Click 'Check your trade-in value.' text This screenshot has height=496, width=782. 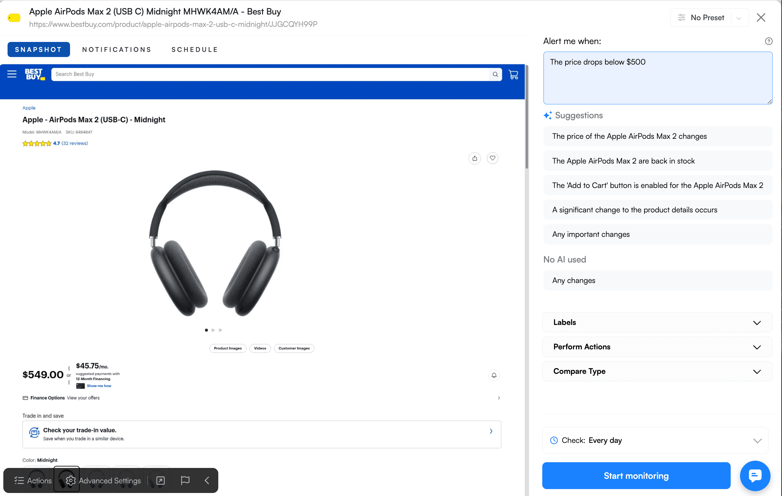pyautogui.click(x=80, y=430)
